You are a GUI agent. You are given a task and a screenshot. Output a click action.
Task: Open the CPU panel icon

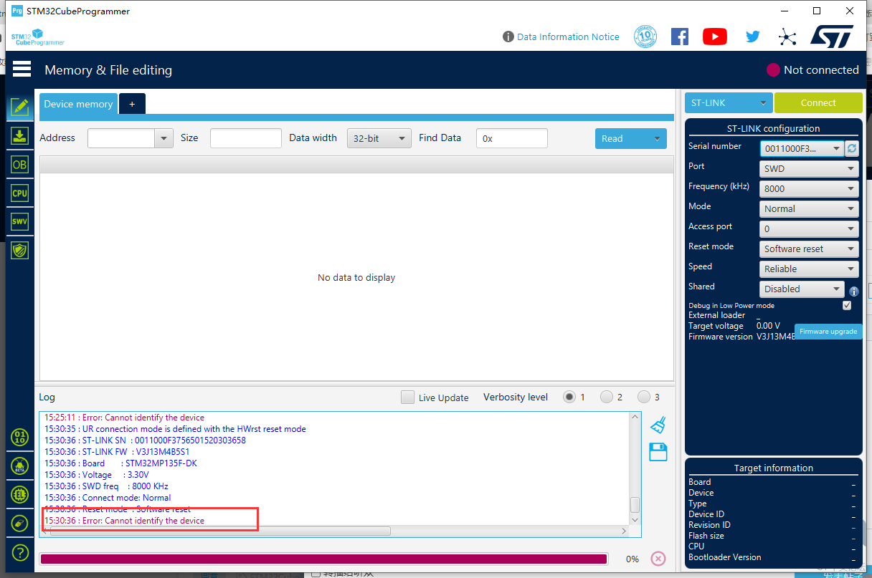tap(19, 193)
